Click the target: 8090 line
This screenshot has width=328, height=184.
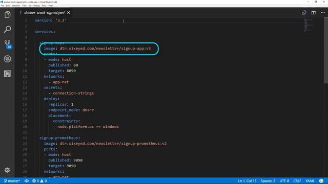pos(62,71)
